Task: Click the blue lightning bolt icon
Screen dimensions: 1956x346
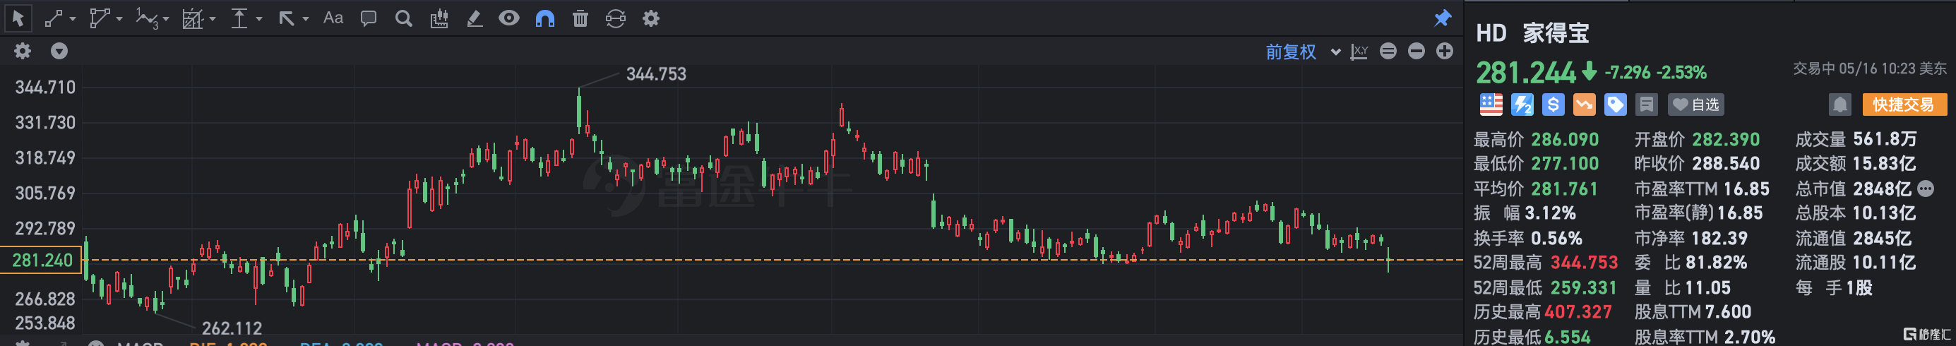Action: pyautogui.click(x=1522, y=105)
